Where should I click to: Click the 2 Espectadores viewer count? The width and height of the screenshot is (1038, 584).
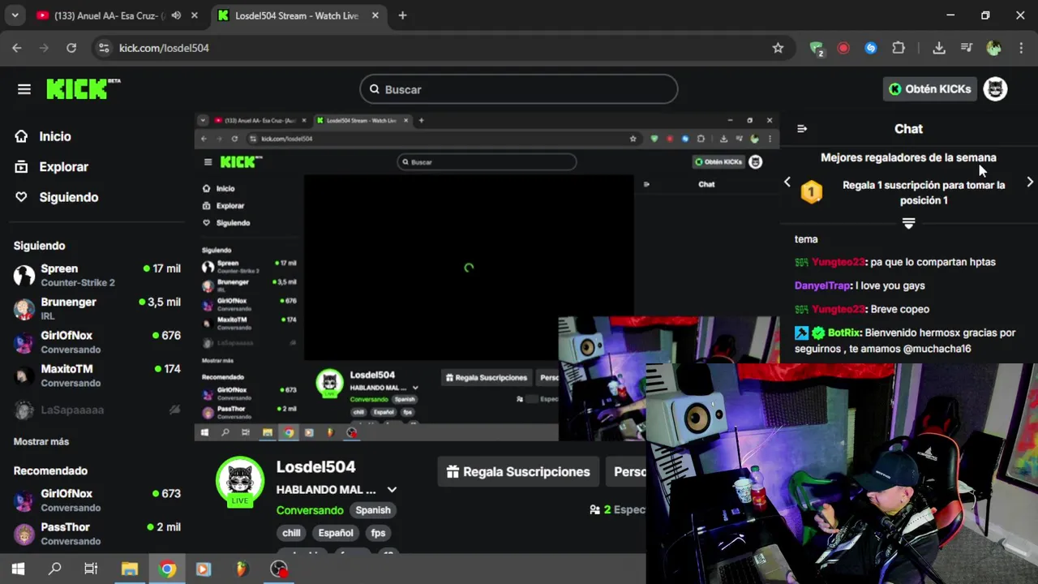(618, 509)
